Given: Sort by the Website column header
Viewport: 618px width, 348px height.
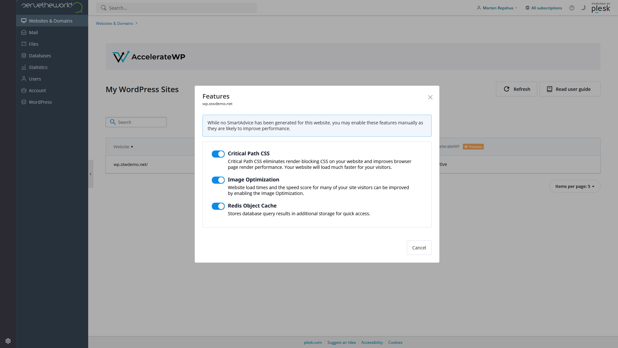Looking at the screenshot, I should tap(123, 147).
